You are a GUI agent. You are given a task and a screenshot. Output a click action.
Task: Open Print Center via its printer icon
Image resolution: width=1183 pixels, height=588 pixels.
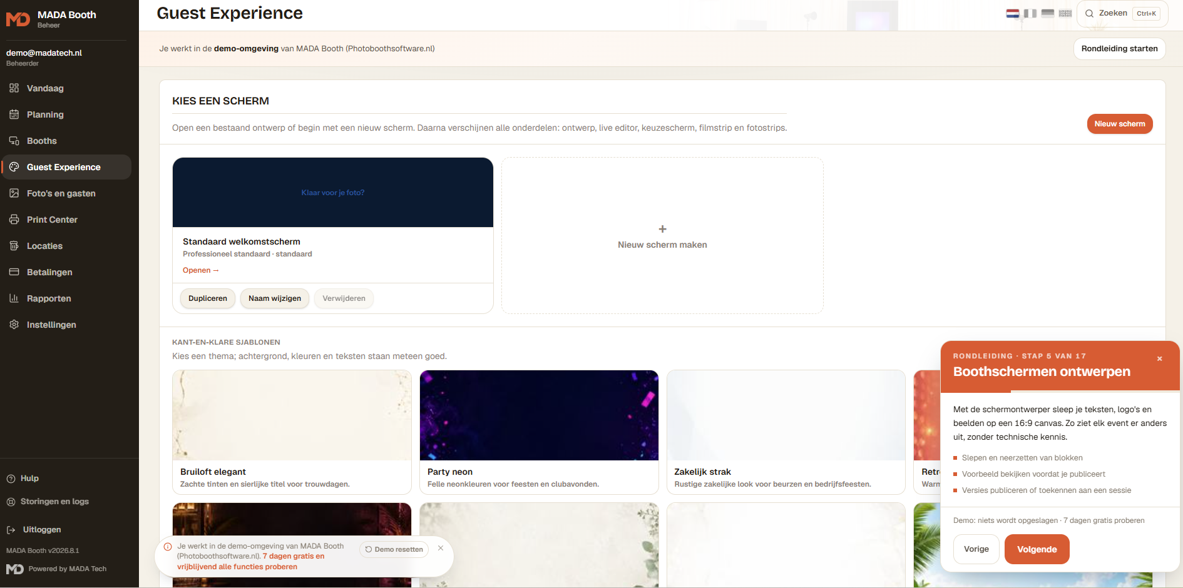coord(14,220)
